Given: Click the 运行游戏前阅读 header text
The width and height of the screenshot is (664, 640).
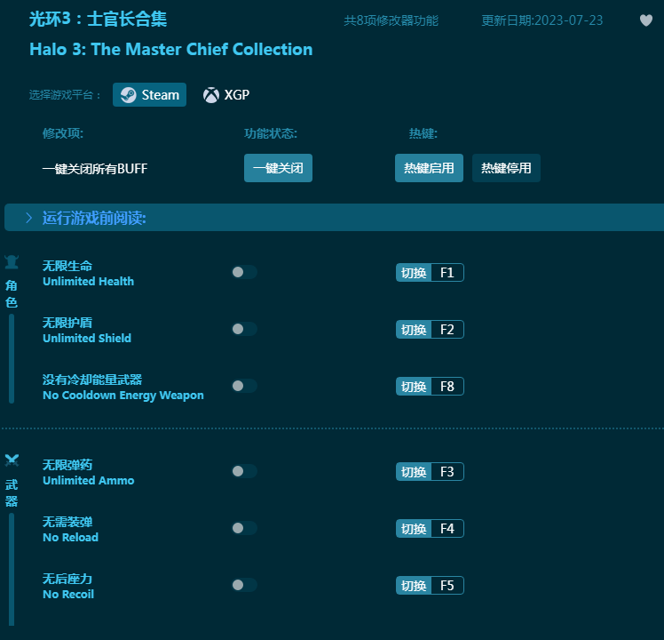Looking at the screenshot, I should [94, 218].
